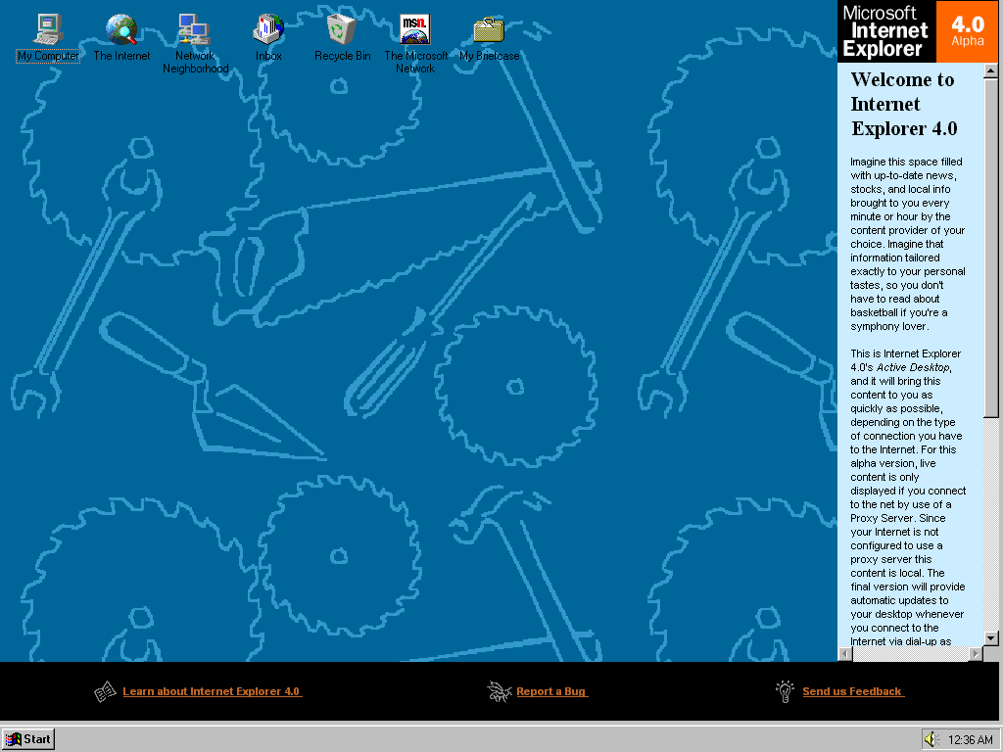Image resolution: width=1003 pixels, height=752 pixels.
Task: Open the Start menu
Action: (28, 739)
